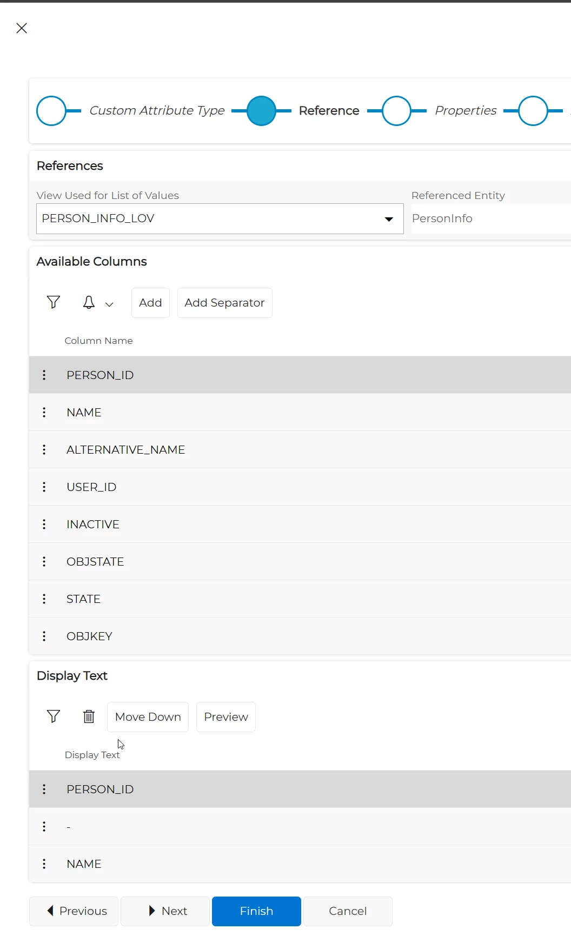The height and width of the screenshot is (949, 571).
Task: Expand the chevron next to the bell icon
Action: tap(109, 304)
